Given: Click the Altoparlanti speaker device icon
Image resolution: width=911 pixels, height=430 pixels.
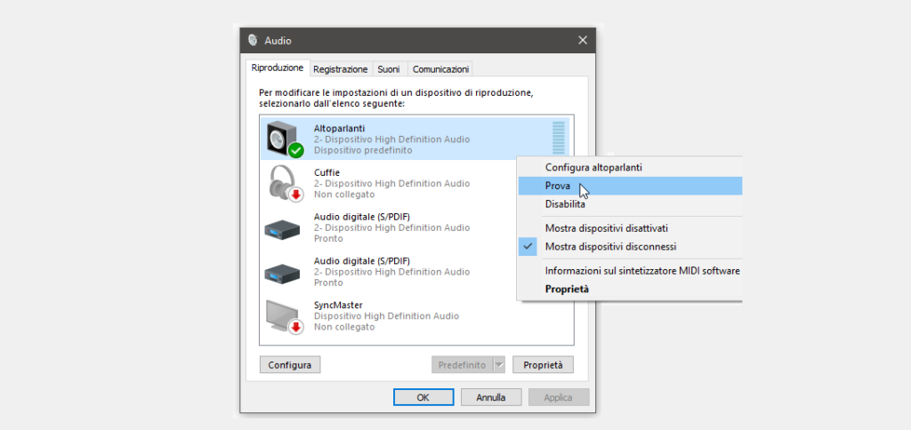Looking at the screenshot, I should tap(286, 139).
